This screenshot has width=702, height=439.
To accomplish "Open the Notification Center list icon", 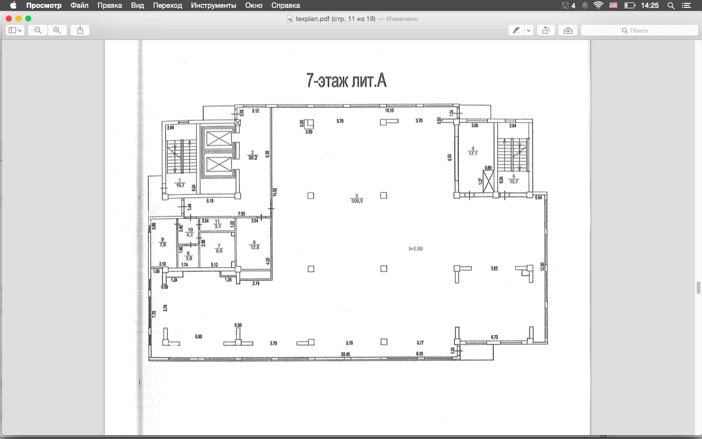I will (686, 5).
